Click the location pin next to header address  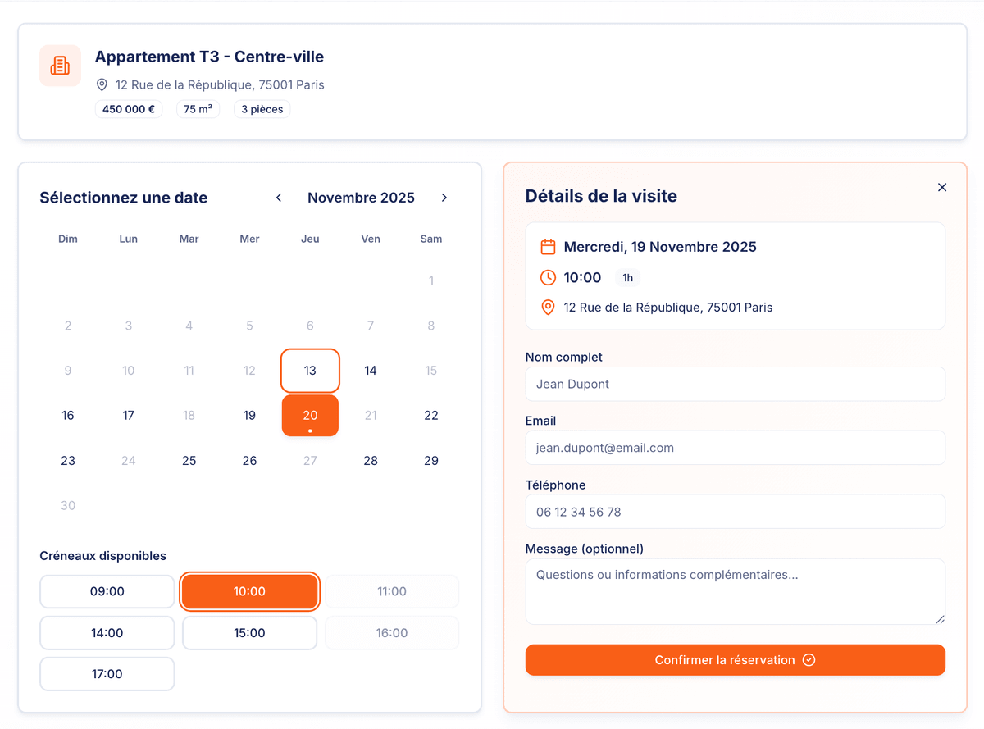pos(102,84)
